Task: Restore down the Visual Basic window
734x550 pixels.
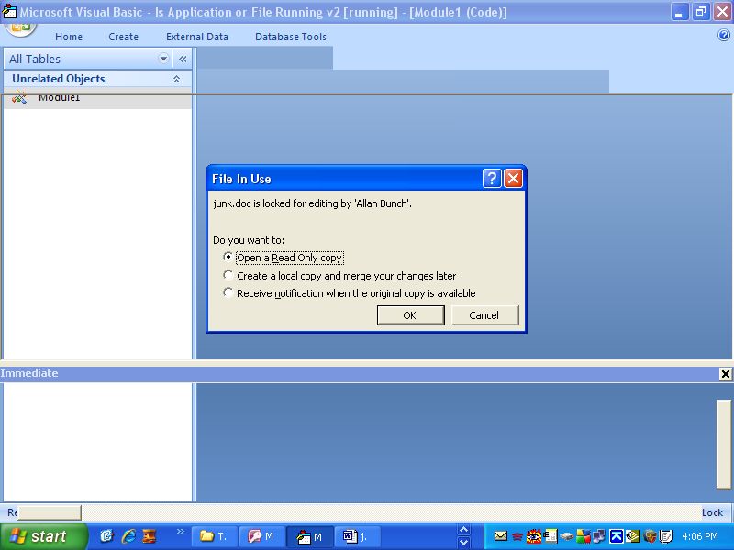Action: pyautogui.click(x=701, y=12)
